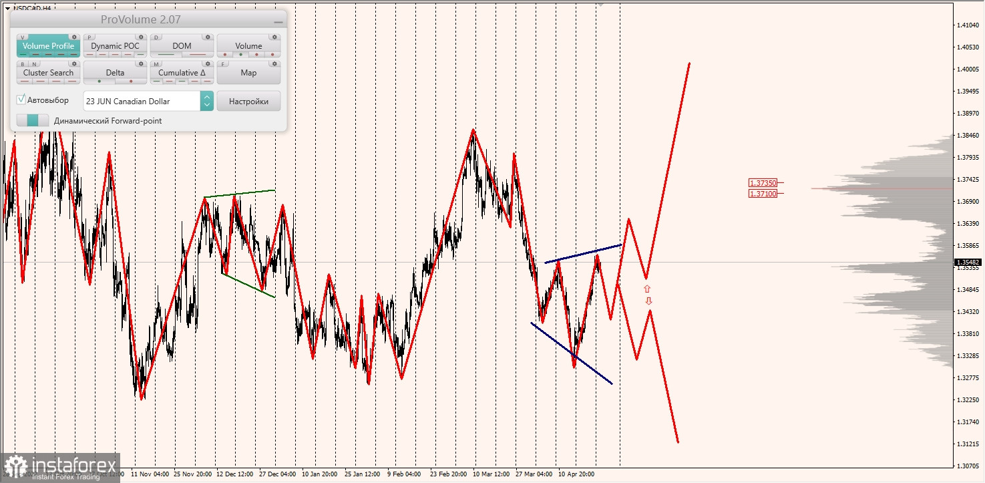Viewport: 985px width, 483px height.
Task: Toggle first green dash under Volume Profile
Action: tap(23, 55)
